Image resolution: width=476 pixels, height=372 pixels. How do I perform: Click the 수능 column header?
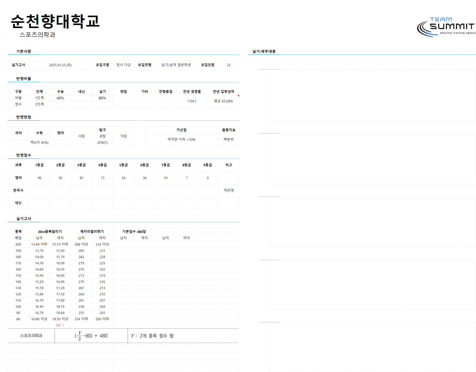pyautogui.click(x=61, y=92)
